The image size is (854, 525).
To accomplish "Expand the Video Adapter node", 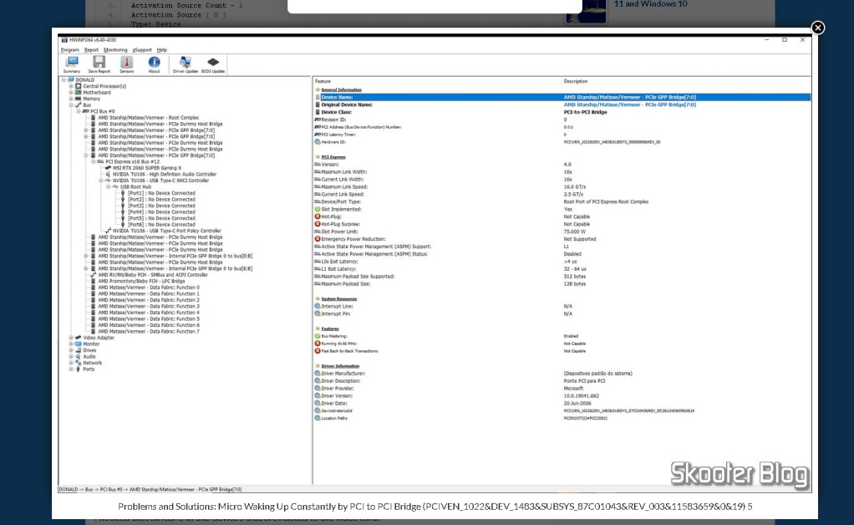I will [71, 338].
